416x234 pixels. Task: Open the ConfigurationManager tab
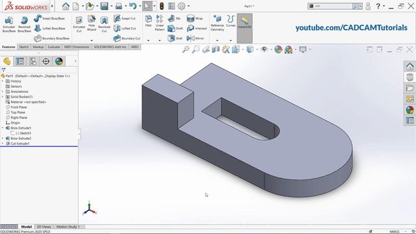pos(33,61)
